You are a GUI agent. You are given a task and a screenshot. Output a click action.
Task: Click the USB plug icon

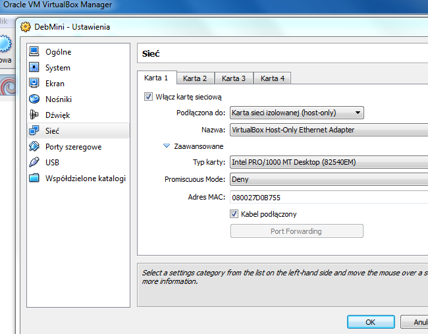pyautogui.click(x=34, y=162)
